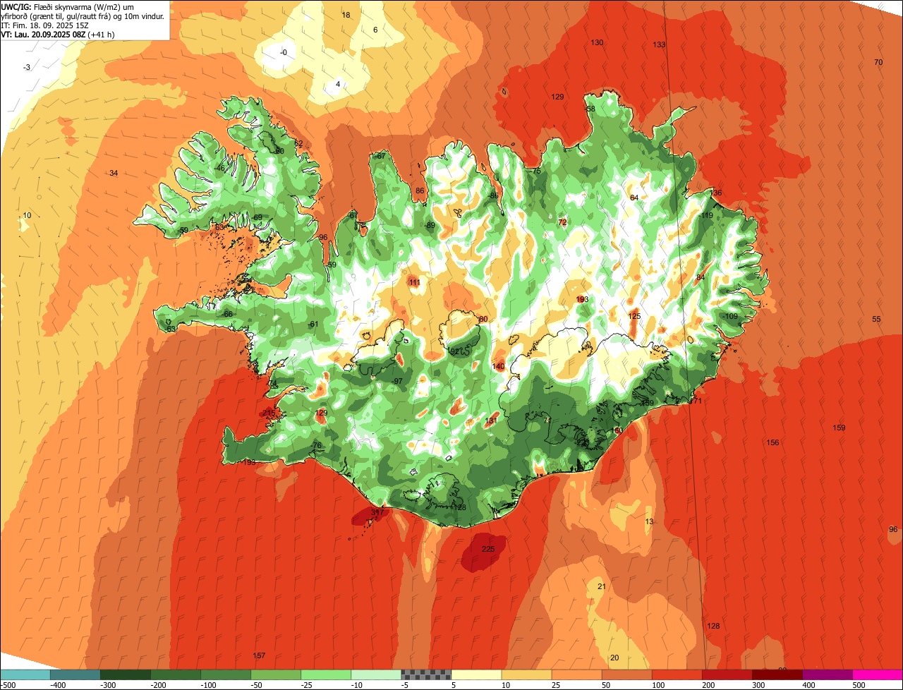The width and height of the screenshot is (903, 690).
Task: Click the '171' value off the southeast coast
Action: click(x=696, y=401)
